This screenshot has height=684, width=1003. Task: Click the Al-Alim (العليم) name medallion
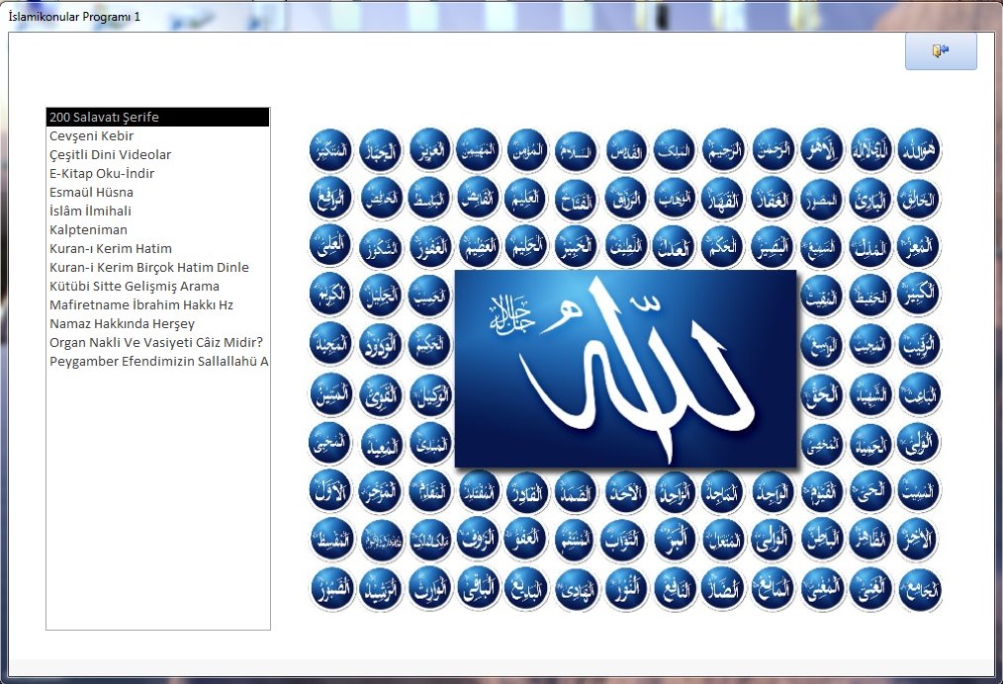pyautogui.click(x=528, y=198)
